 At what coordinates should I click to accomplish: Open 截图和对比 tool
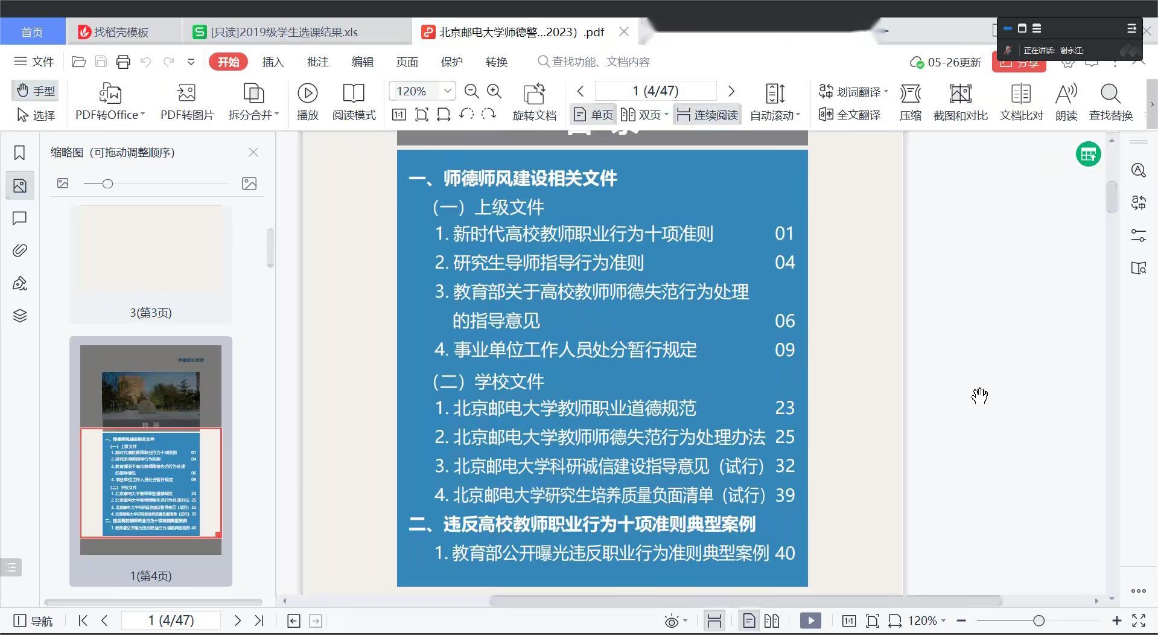960,101
